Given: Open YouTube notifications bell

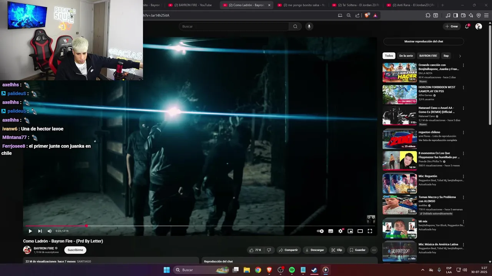Looking at the screenshot, I should pyautogui.click(x=467, y=26).
